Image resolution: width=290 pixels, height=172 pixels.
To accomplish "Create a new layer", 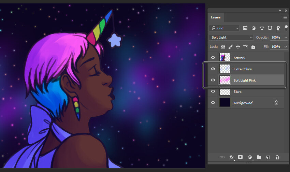I will pyautogui.click(x=268, y=157).
